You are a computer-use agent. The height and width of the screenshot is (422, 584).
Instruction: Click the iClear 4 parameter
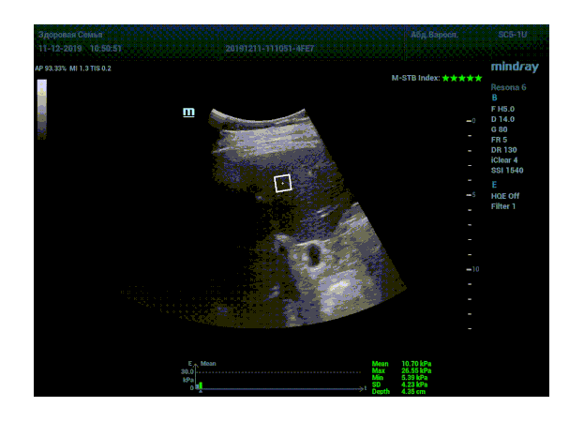[504, 159]
